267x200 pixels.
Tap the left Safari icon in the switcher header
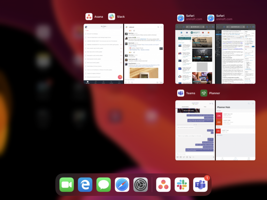point(180,18)
